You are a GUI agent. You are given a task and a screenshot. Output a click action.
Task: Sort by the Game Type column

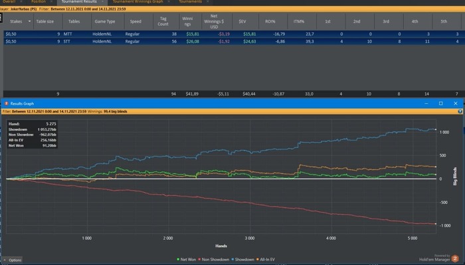(x=105, y=21)
